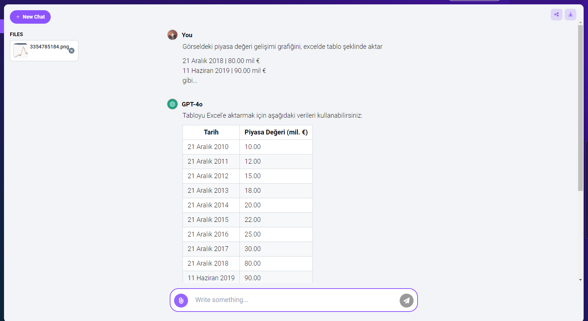Screen dimensions: 588x321
Task: Click the New Chat button
Action: click(x=30, y=17)
